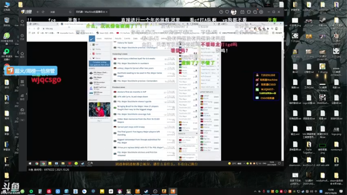Open the daily task calendar icon
Screen dimensions: 347x195
click(x=242, y=12)
